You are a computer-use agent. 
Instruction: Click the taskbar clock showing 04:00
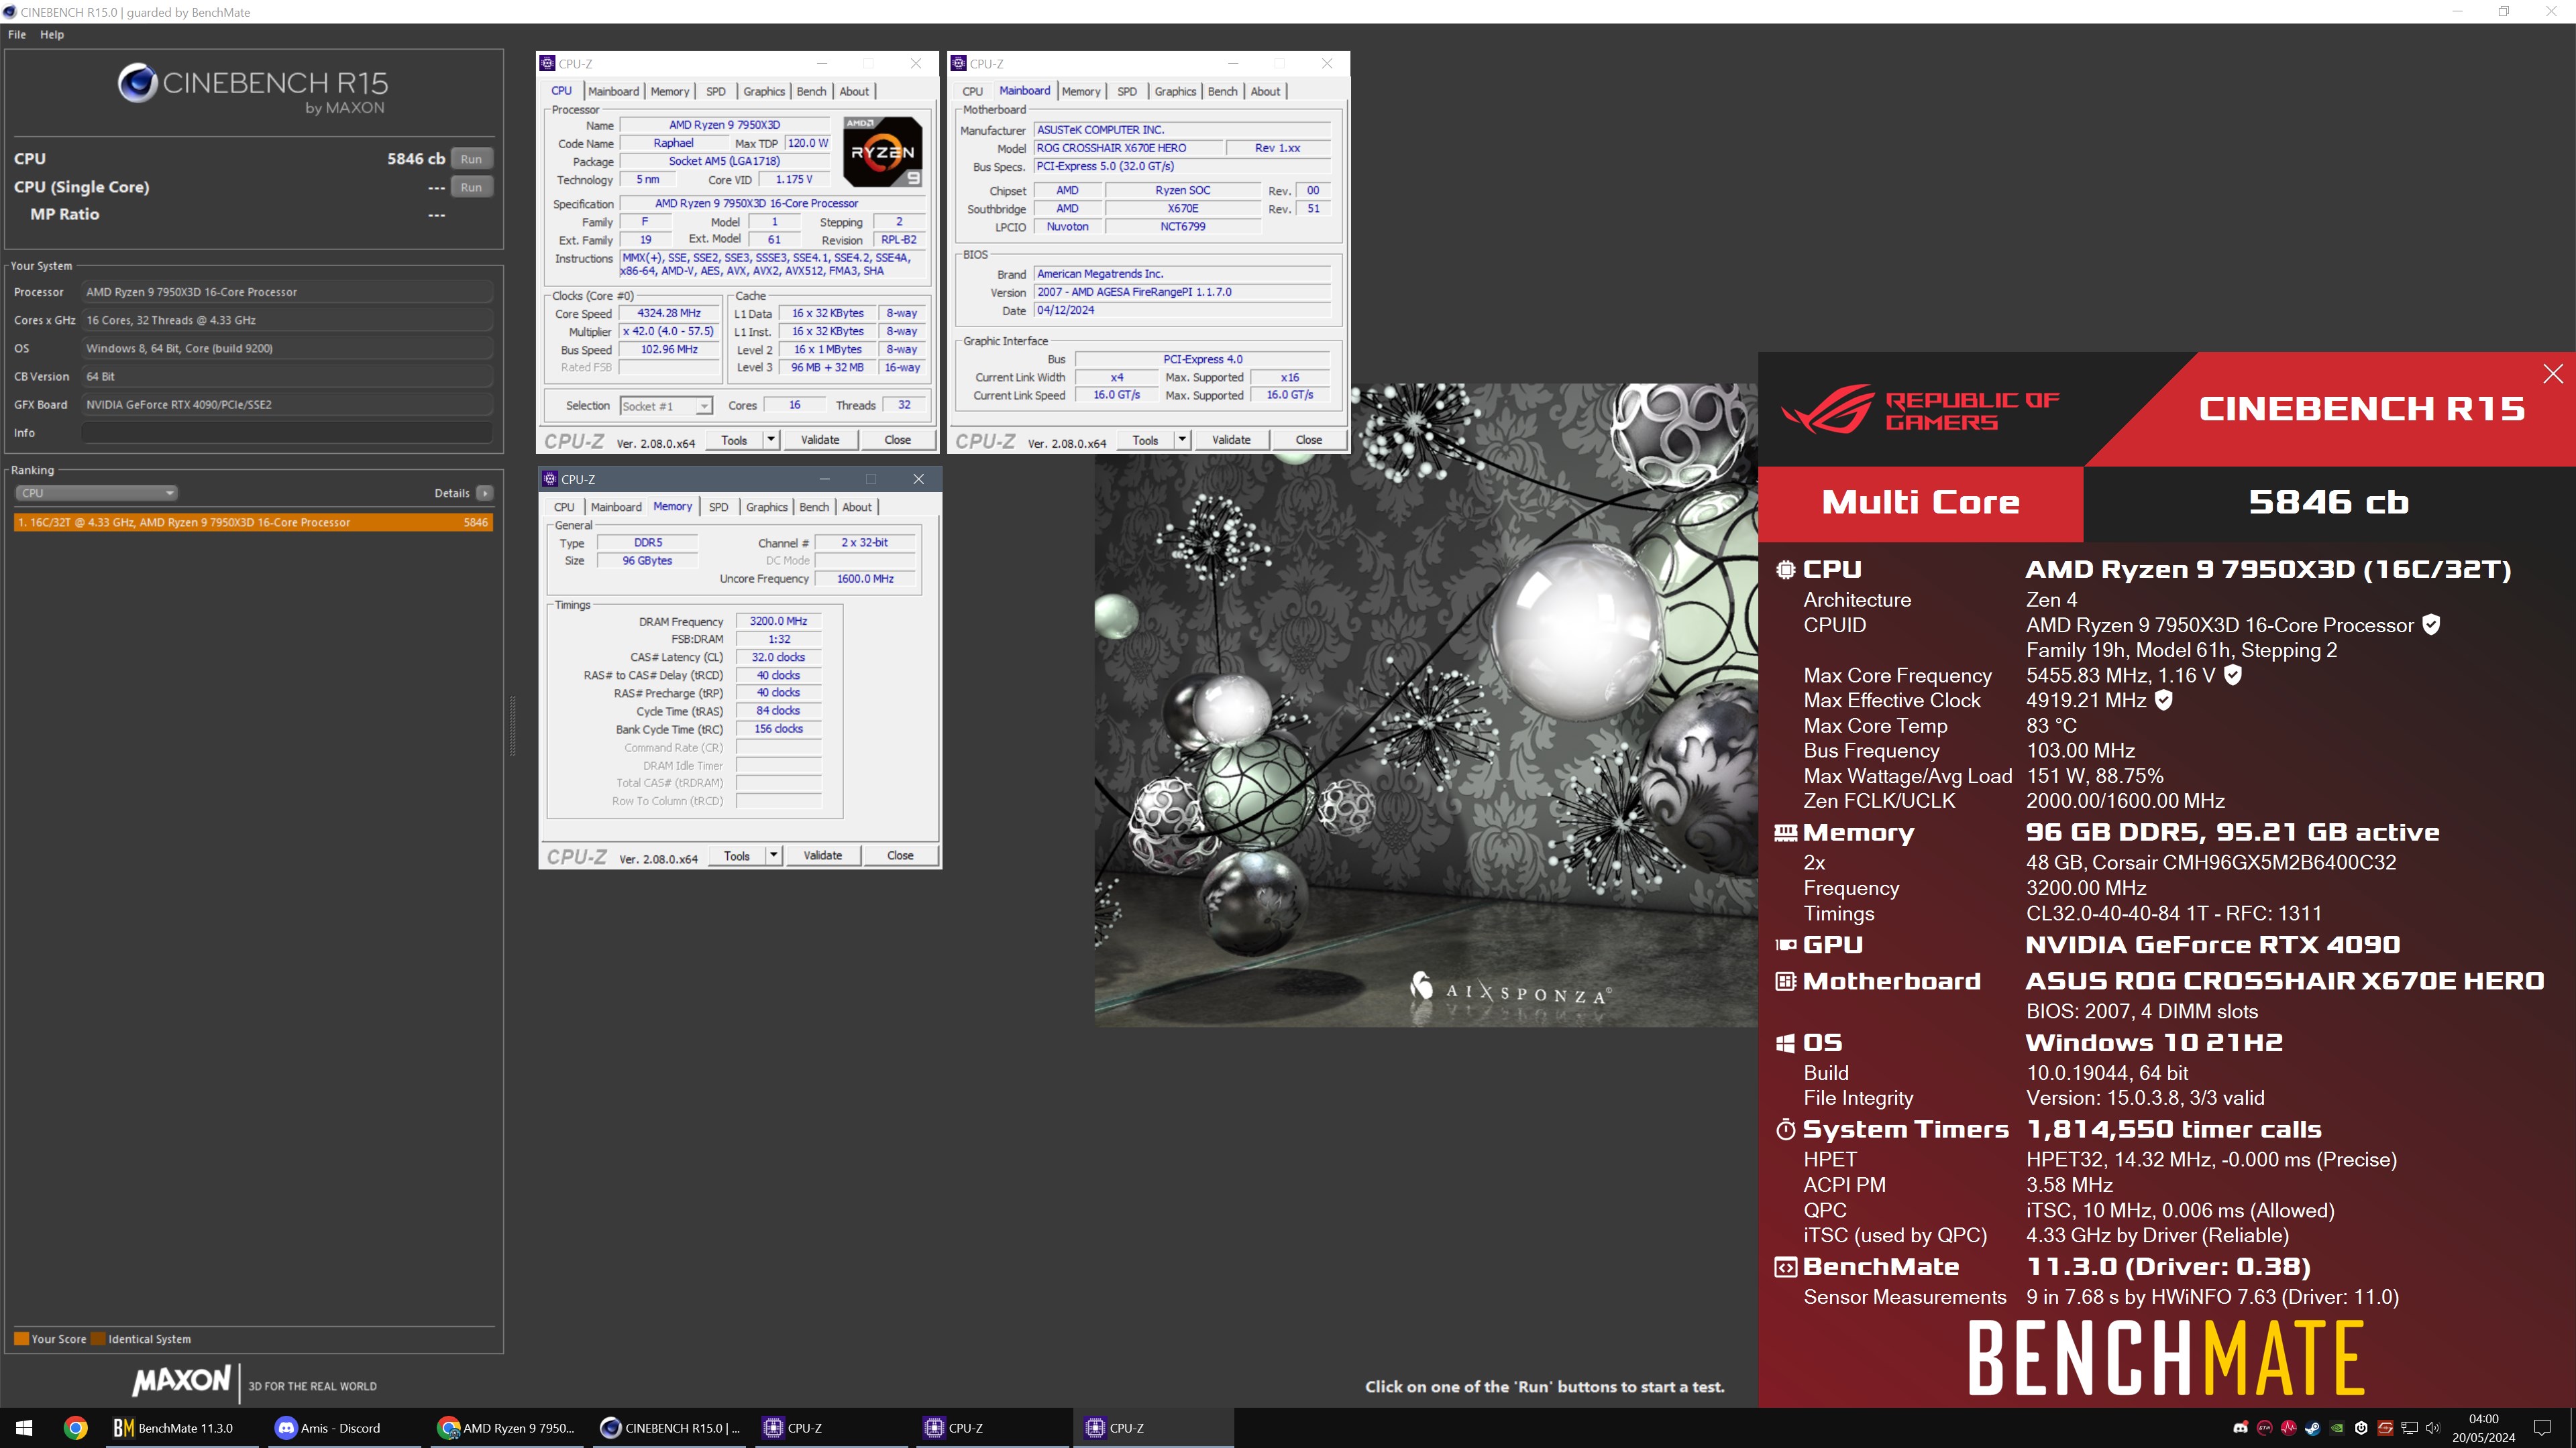point(2483,1428)
